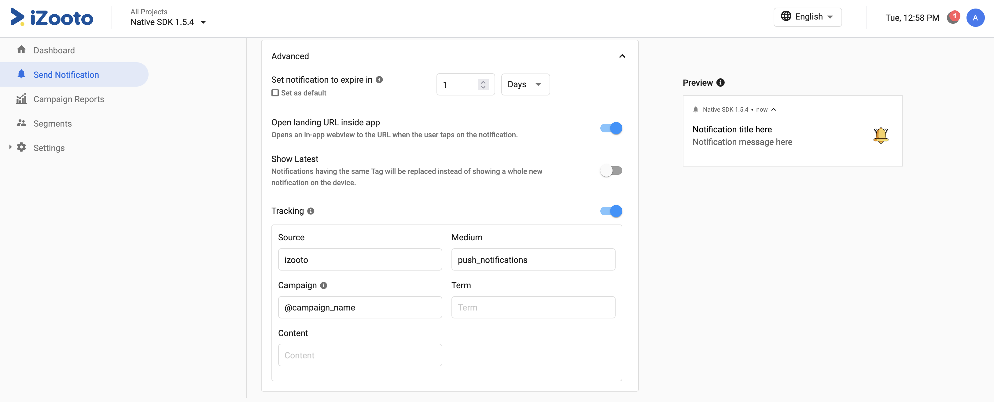Open the user avatar A menu
Viewport: 994px width, 402px height.
(x=975, y=18)
